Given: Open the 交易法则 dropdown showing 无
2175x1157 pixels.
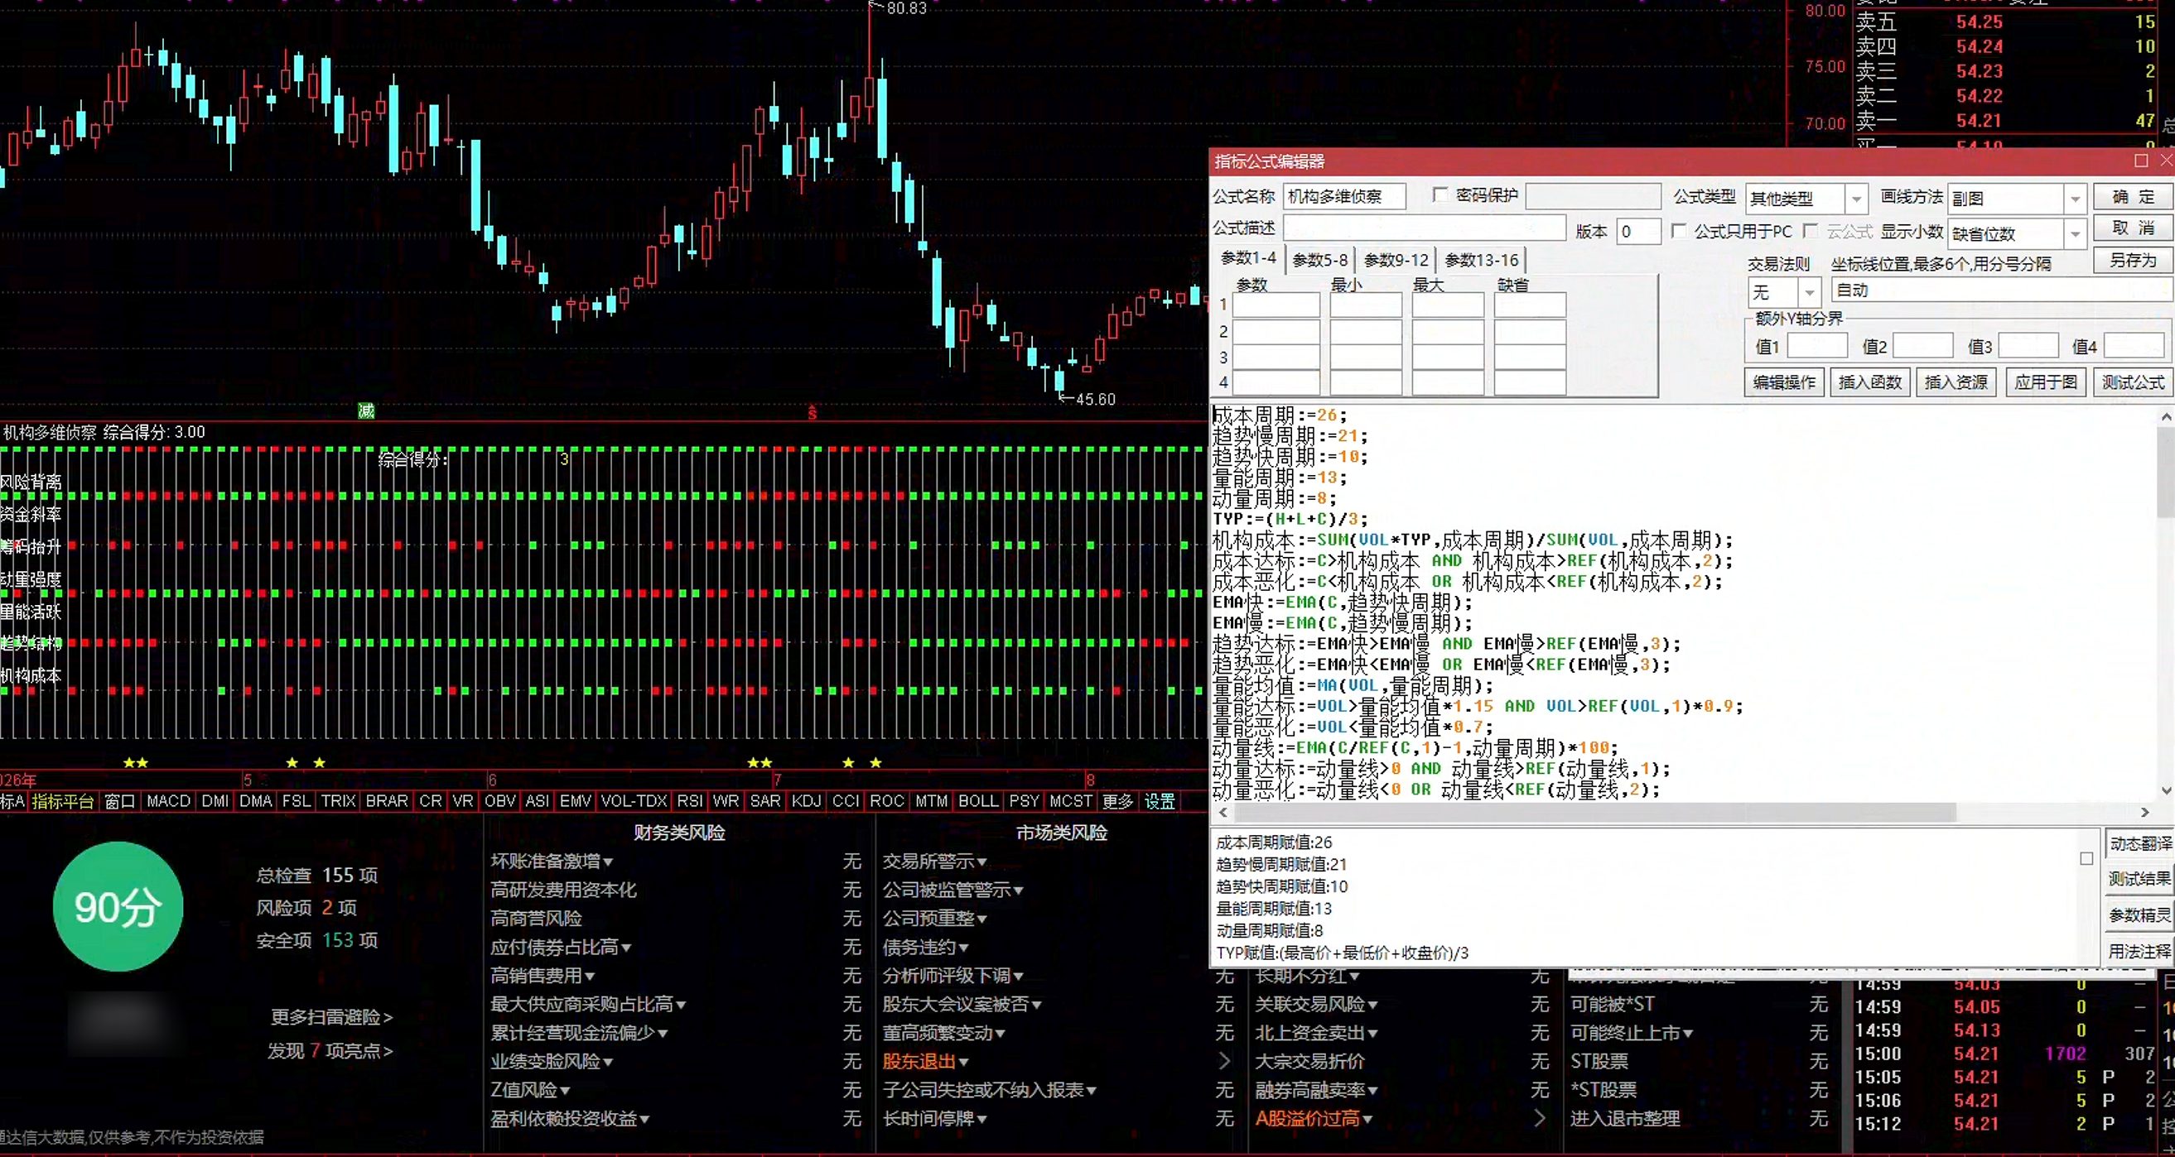Looking at the screenshot, I should coord(1810,293).
